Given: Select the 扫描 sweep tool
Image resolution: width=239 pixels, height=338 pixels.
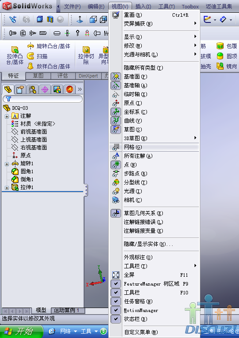Looking at the screenshot, I should click(x=37, y=56).
